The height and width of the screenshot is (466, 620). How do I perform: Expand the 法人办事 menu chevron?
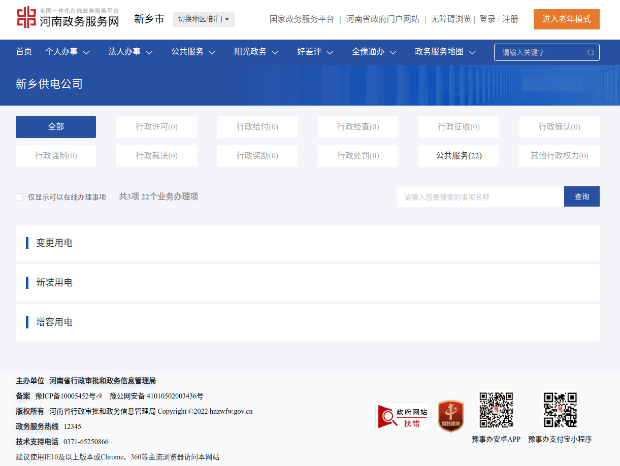point(149,52)
